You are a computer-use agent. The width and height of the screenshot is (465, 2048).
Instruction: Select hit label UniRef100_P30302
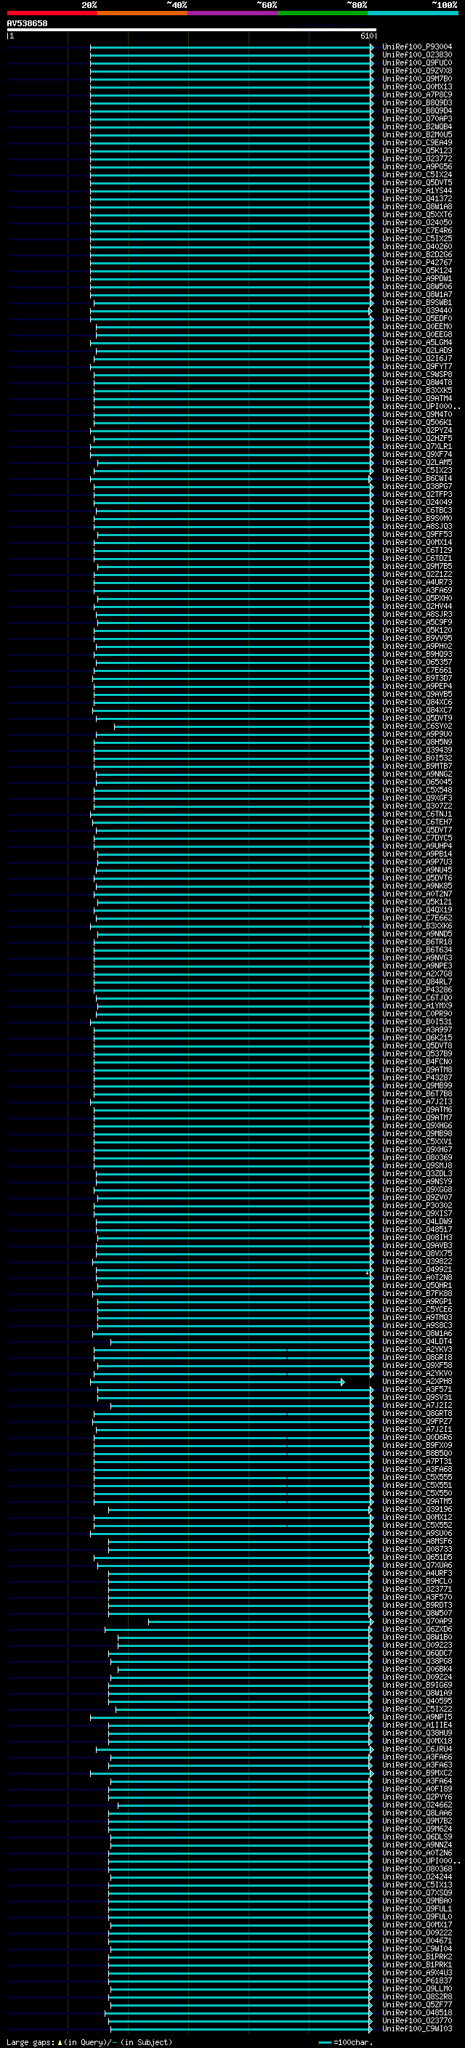coord(416,1205)
